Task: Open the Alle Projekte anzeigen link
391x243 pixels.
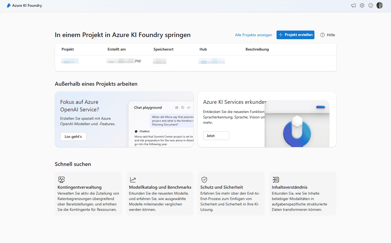Action: (x=253, y=35)
